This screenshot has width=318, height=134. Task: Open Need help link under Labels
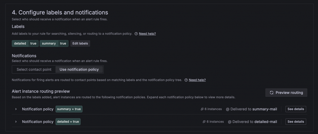coord(147,34)
